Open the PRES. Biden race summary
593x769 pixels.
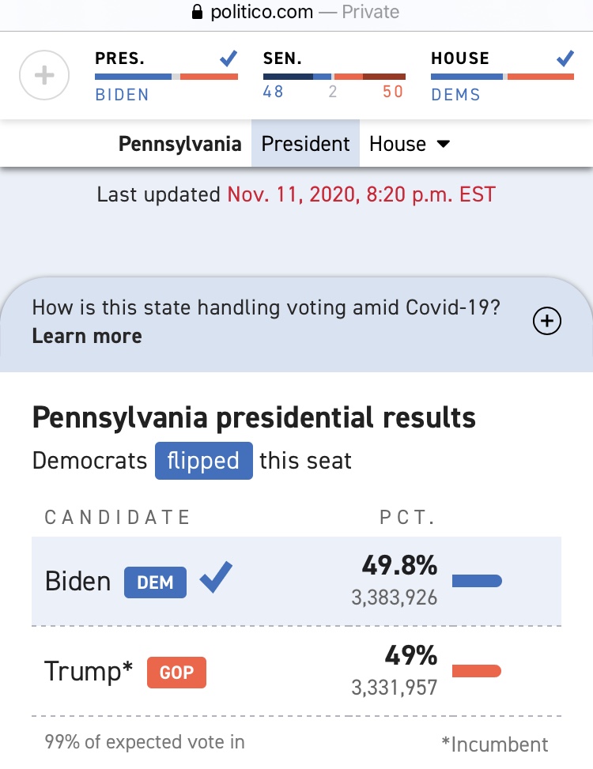point(166,76)
